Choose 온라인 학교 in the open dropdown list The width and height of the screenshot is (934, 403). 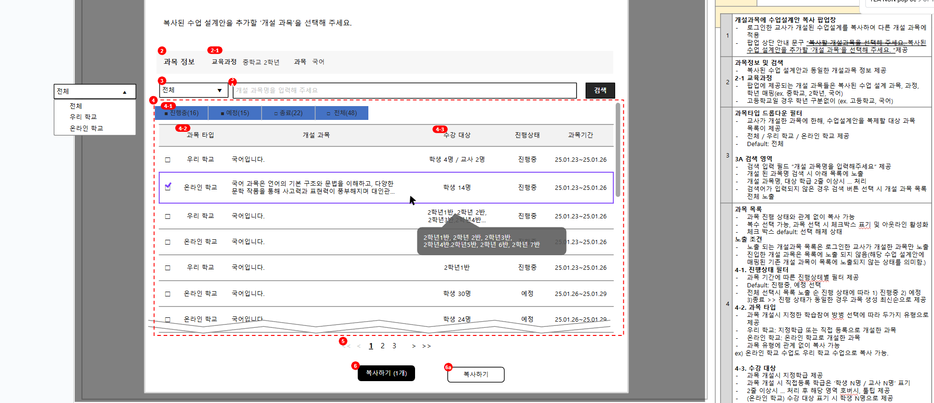(86, 128)
